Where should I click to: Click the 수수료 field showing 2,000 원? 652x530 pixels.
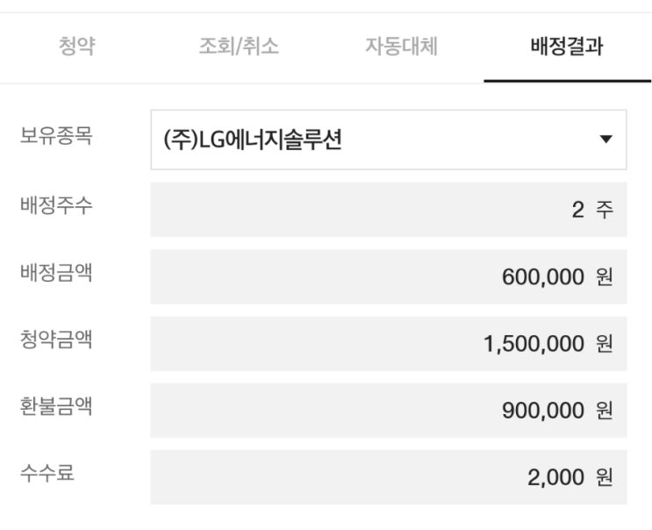[x=388, y=476]
